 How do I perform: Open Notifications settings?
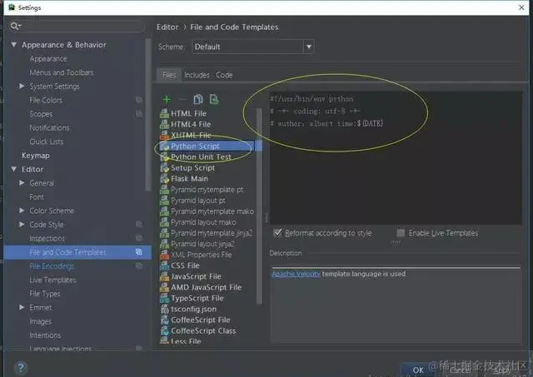49,127
